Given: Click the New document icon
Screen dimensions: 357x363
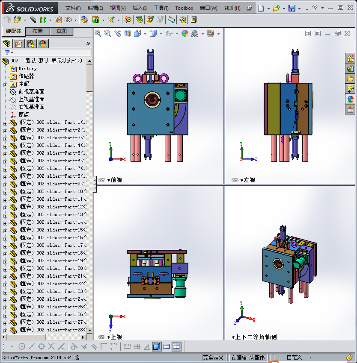Looking at the screenshot, I should point(261,9).
